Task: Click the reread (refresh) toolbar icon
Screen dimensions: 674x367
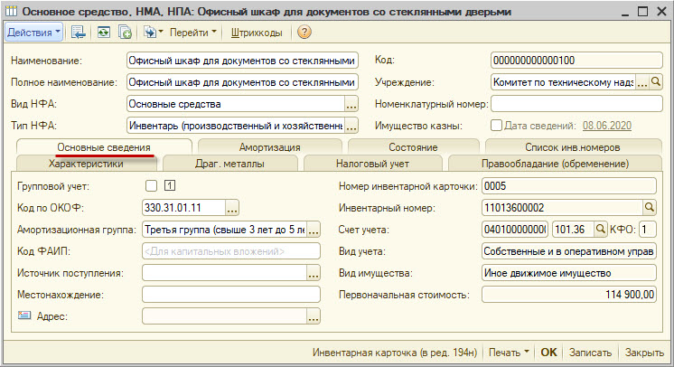Action: 103,33
